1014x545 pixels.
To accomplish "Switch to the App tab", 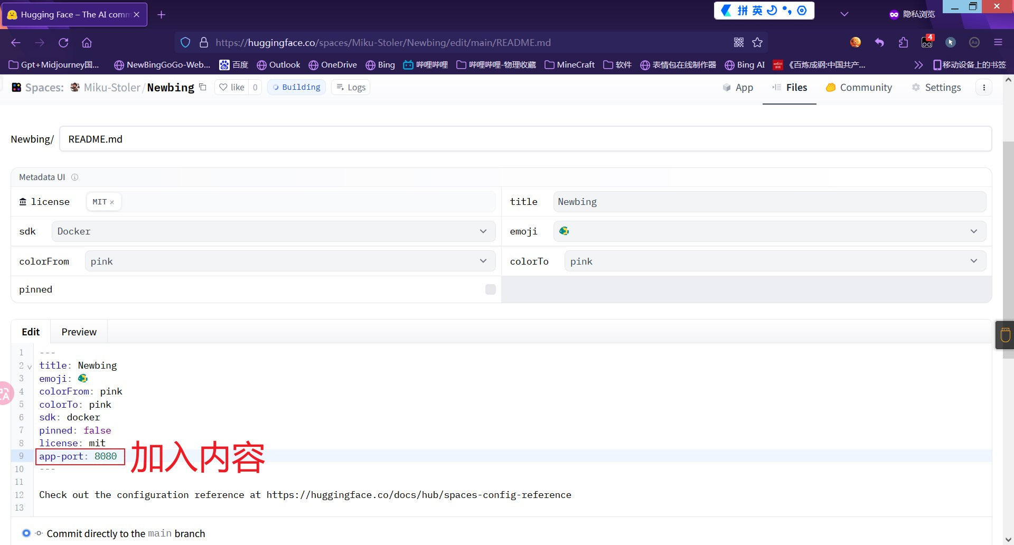I will [738, 88].
